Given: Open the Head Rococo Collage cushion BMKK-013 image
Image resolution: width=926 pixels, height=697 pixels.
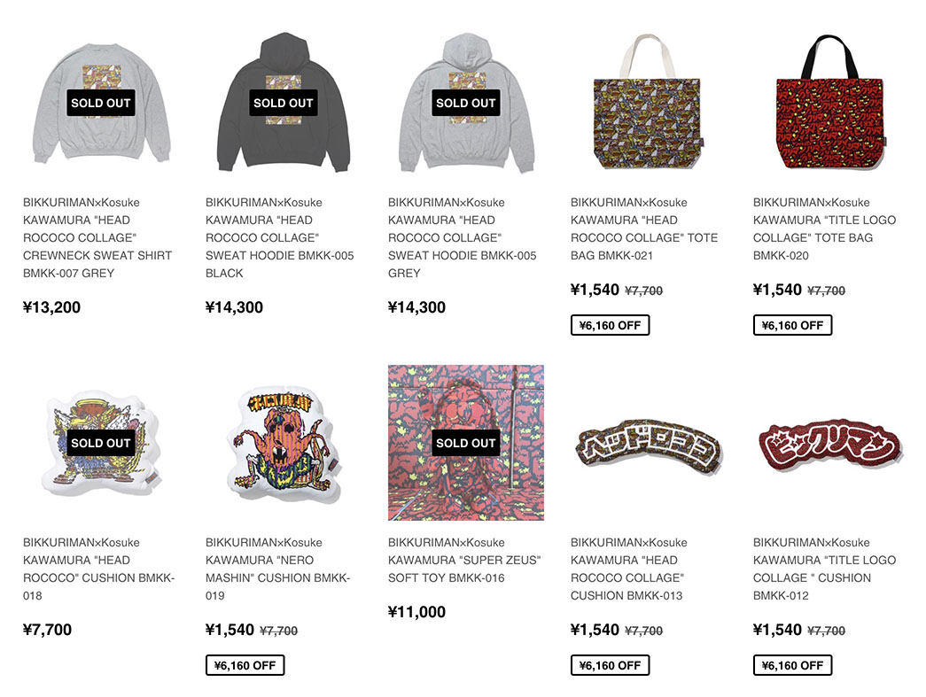Looking at the screenshot, I should point(649,443).
